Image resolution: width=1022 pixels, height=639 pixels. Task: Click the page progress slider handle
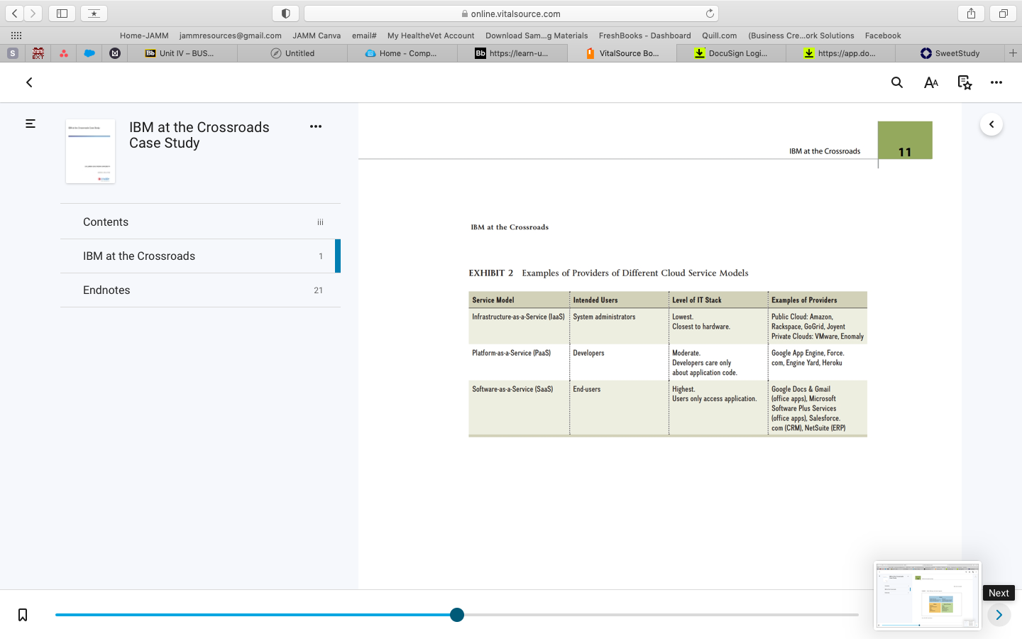[457, 615]
